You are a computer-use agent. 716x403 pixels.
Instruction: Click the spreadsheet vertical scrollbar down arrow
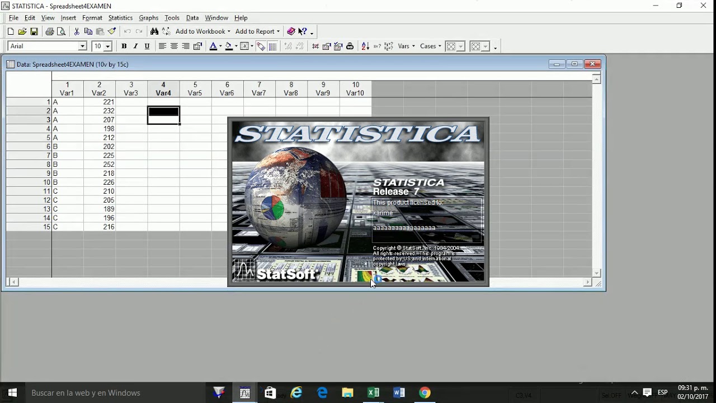(597, 273)
